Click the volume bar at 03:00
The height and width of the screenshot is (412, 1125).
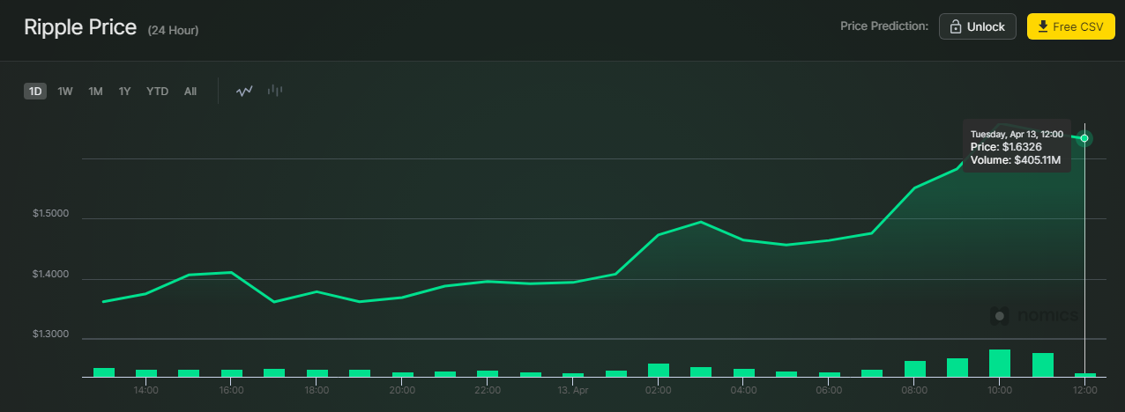click(x=701, y=372)
